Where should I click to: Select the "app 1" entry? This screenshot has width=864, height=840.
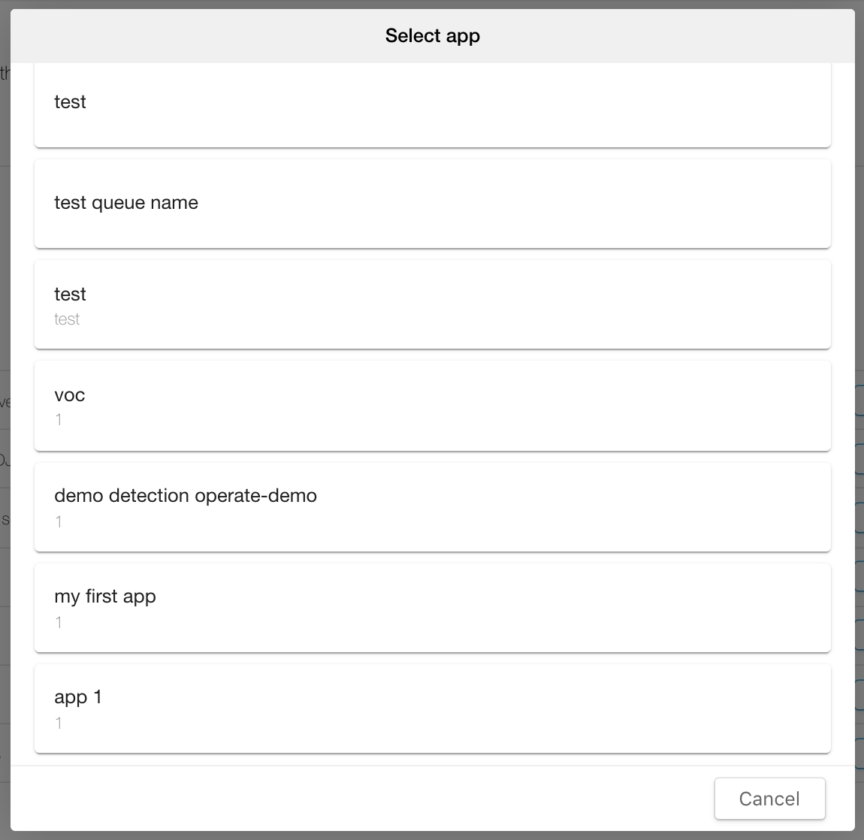pyautogui.click(x=432, y=709)
